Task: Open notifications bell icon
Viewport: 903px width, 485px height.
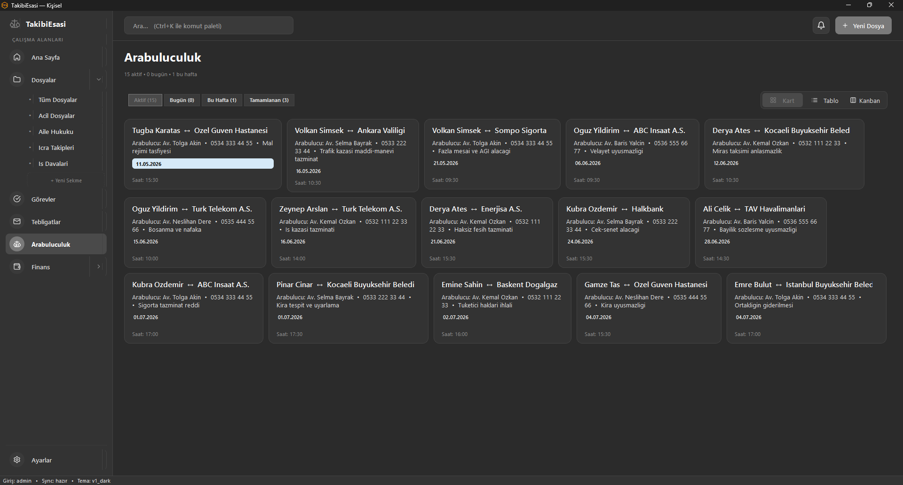Action: tap(821, 25)
